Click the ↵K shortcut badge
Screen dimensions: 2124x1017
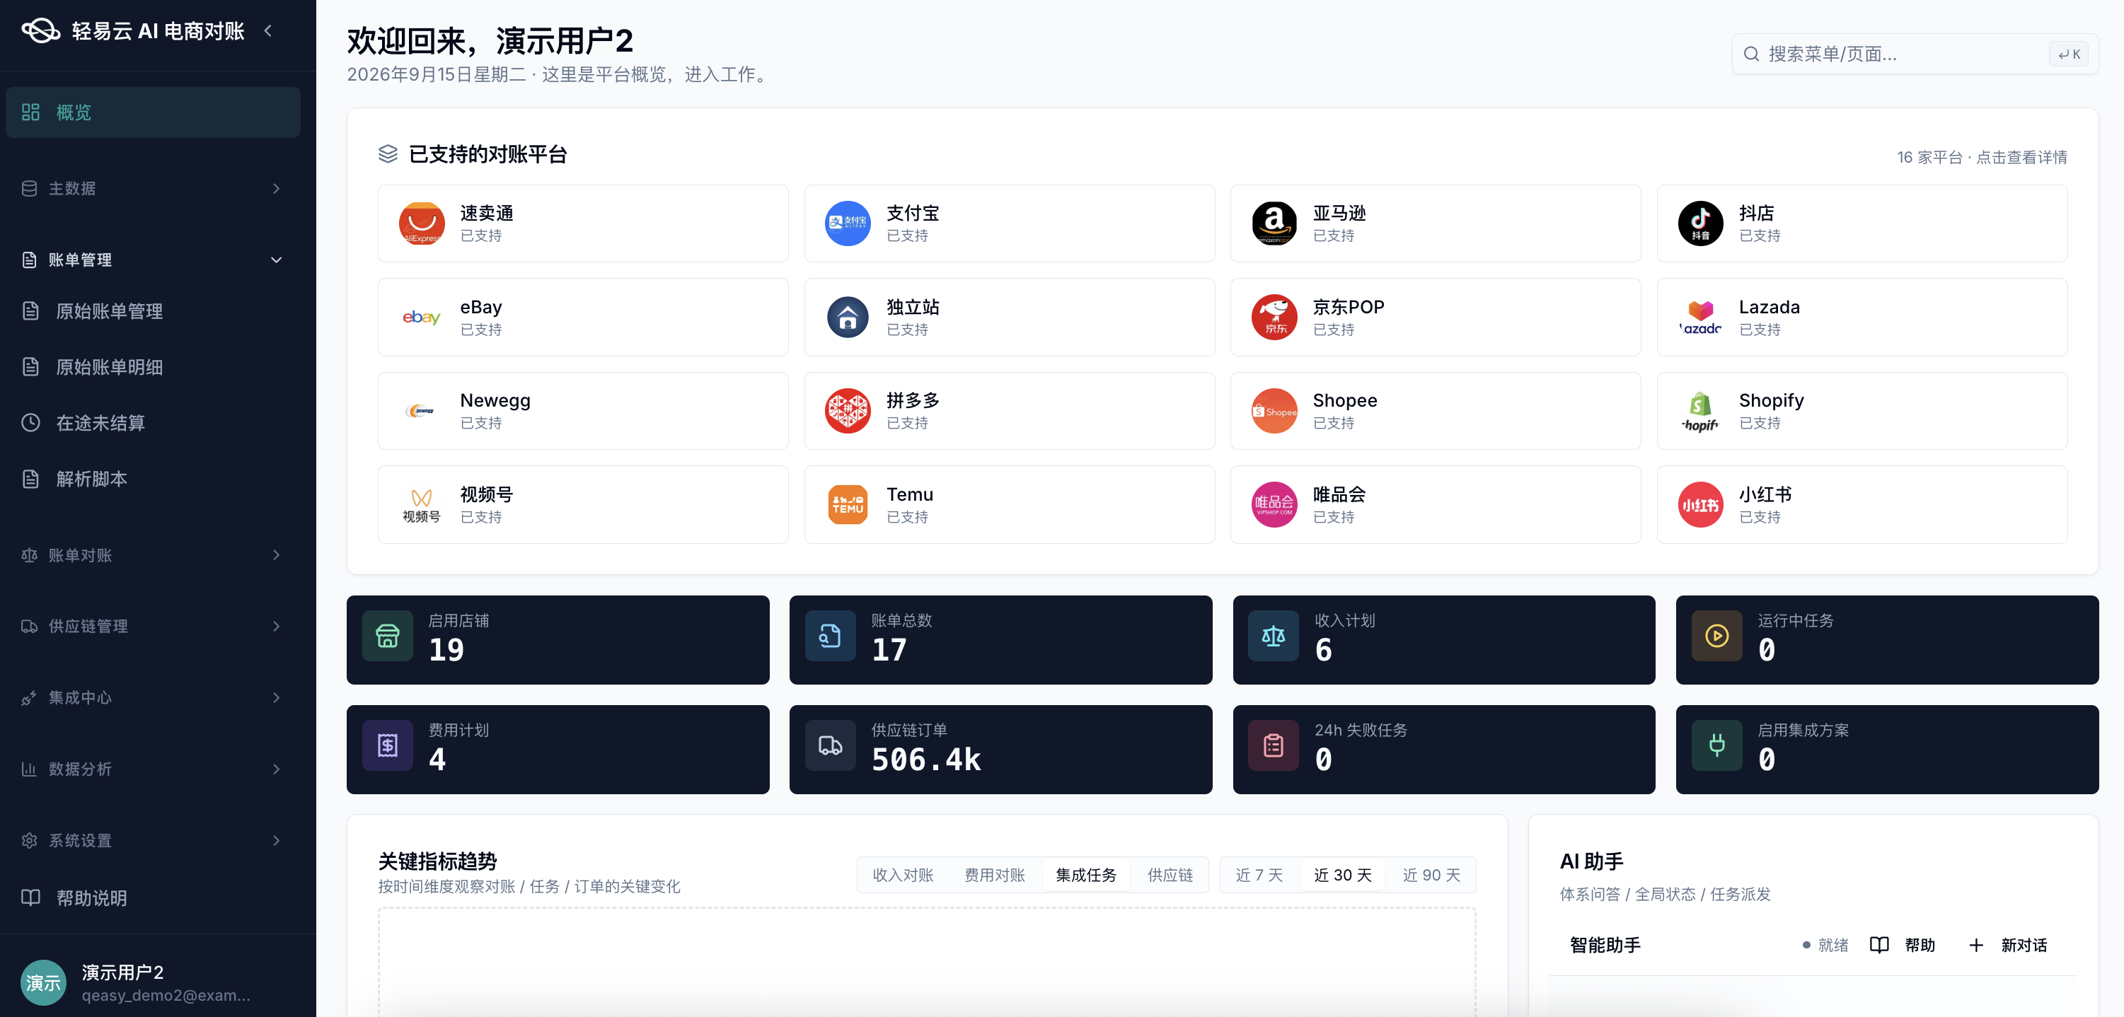coord(2069,54)
